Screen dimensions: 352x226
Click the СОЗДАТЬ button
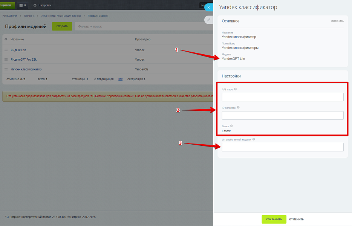click(62, 26)
